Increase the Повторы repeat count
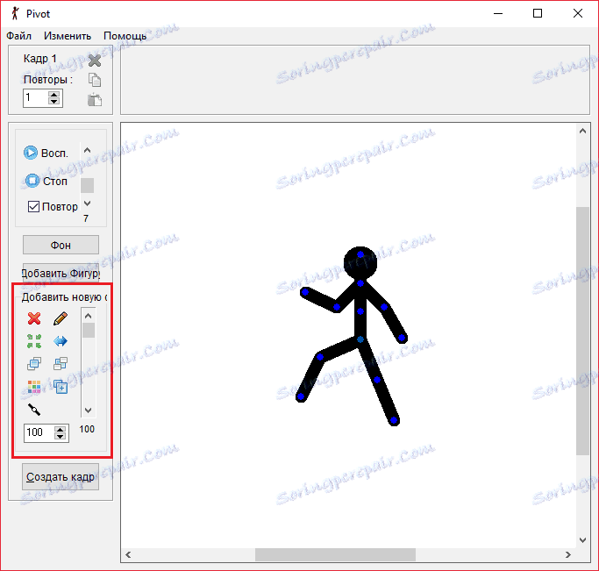 coord(53,95)
